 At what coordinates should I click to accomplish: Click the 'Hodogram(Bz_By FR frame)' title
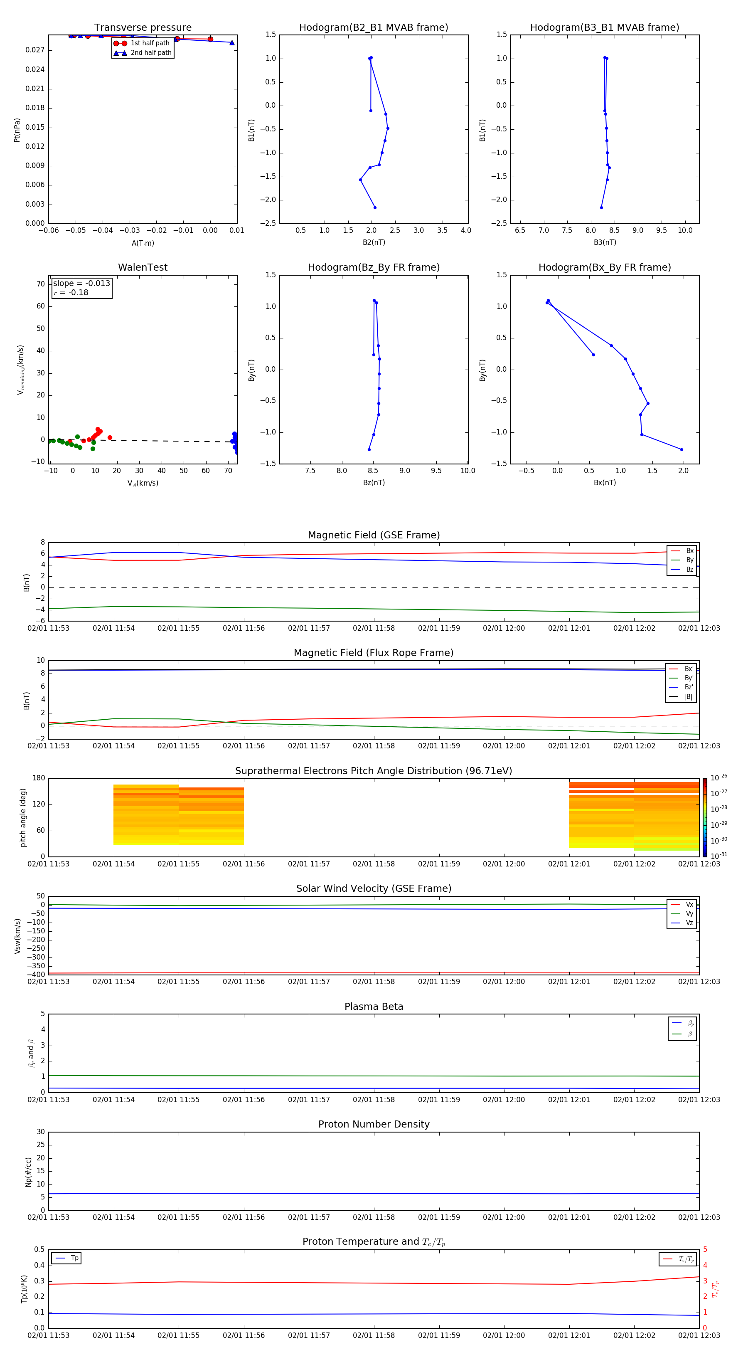click(x=374, y=267)
